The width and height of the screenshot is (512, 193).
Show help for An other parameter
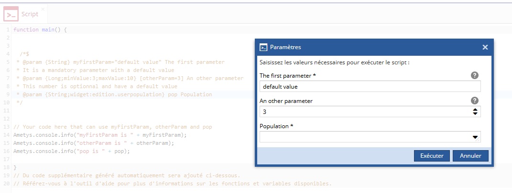tap(474, 101)
